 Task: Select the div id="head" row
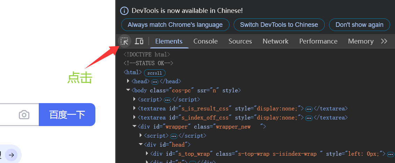pyautogui.click(x=167, y=145)
